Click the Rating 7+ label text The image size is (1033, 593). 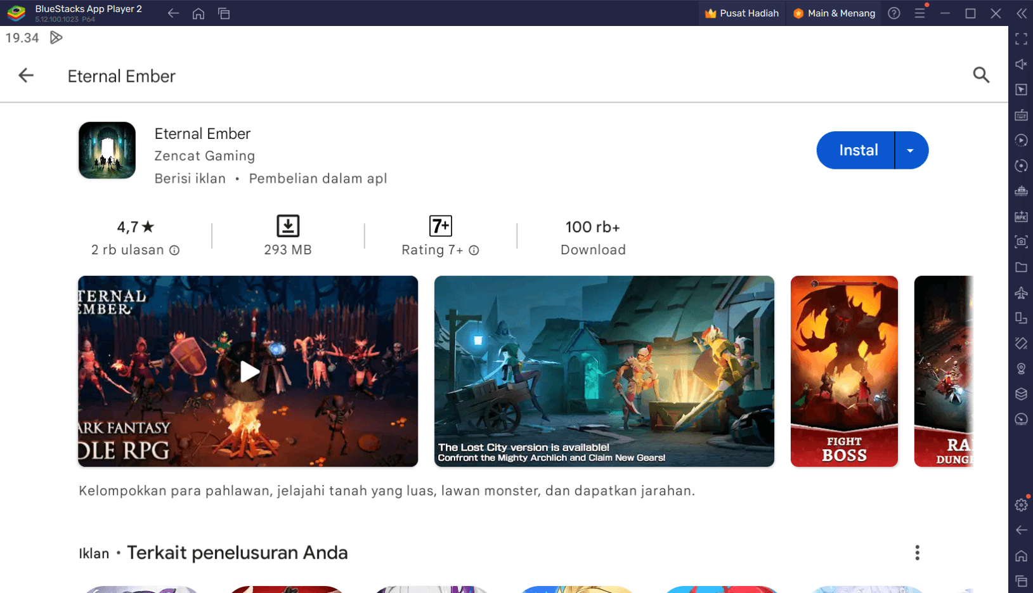tap(432, 251)
